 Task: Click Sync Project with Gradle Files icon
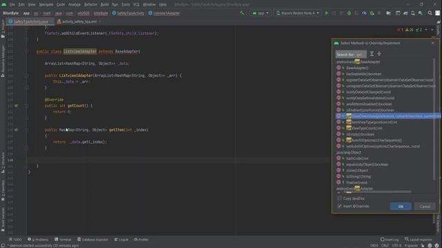click(x=405, y=13)
